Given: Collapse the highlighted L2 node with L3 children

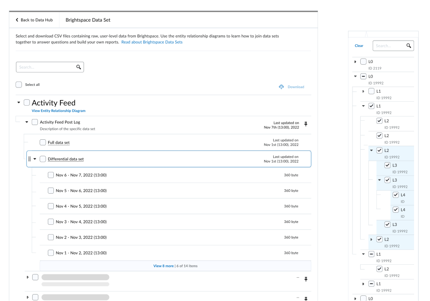Looking at the screenshot, I should point(371,150).
